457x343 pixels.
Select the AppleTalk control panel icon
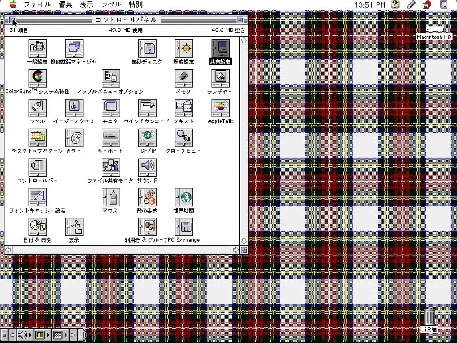coord(220,108)
